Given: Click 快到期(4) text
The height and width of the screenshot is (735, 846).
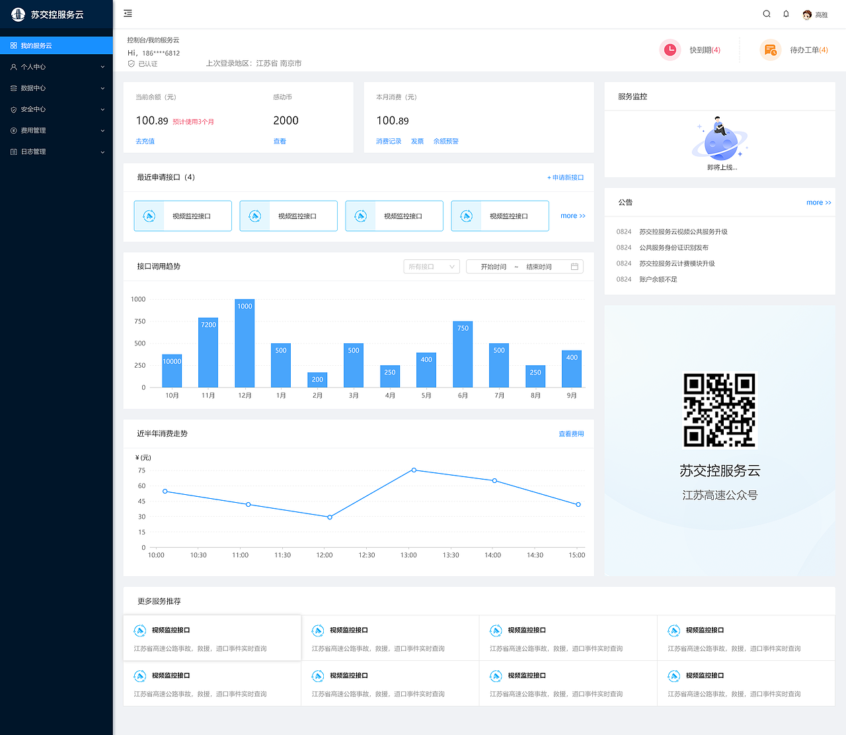Looking at the screenshot, I should (705, 50).
